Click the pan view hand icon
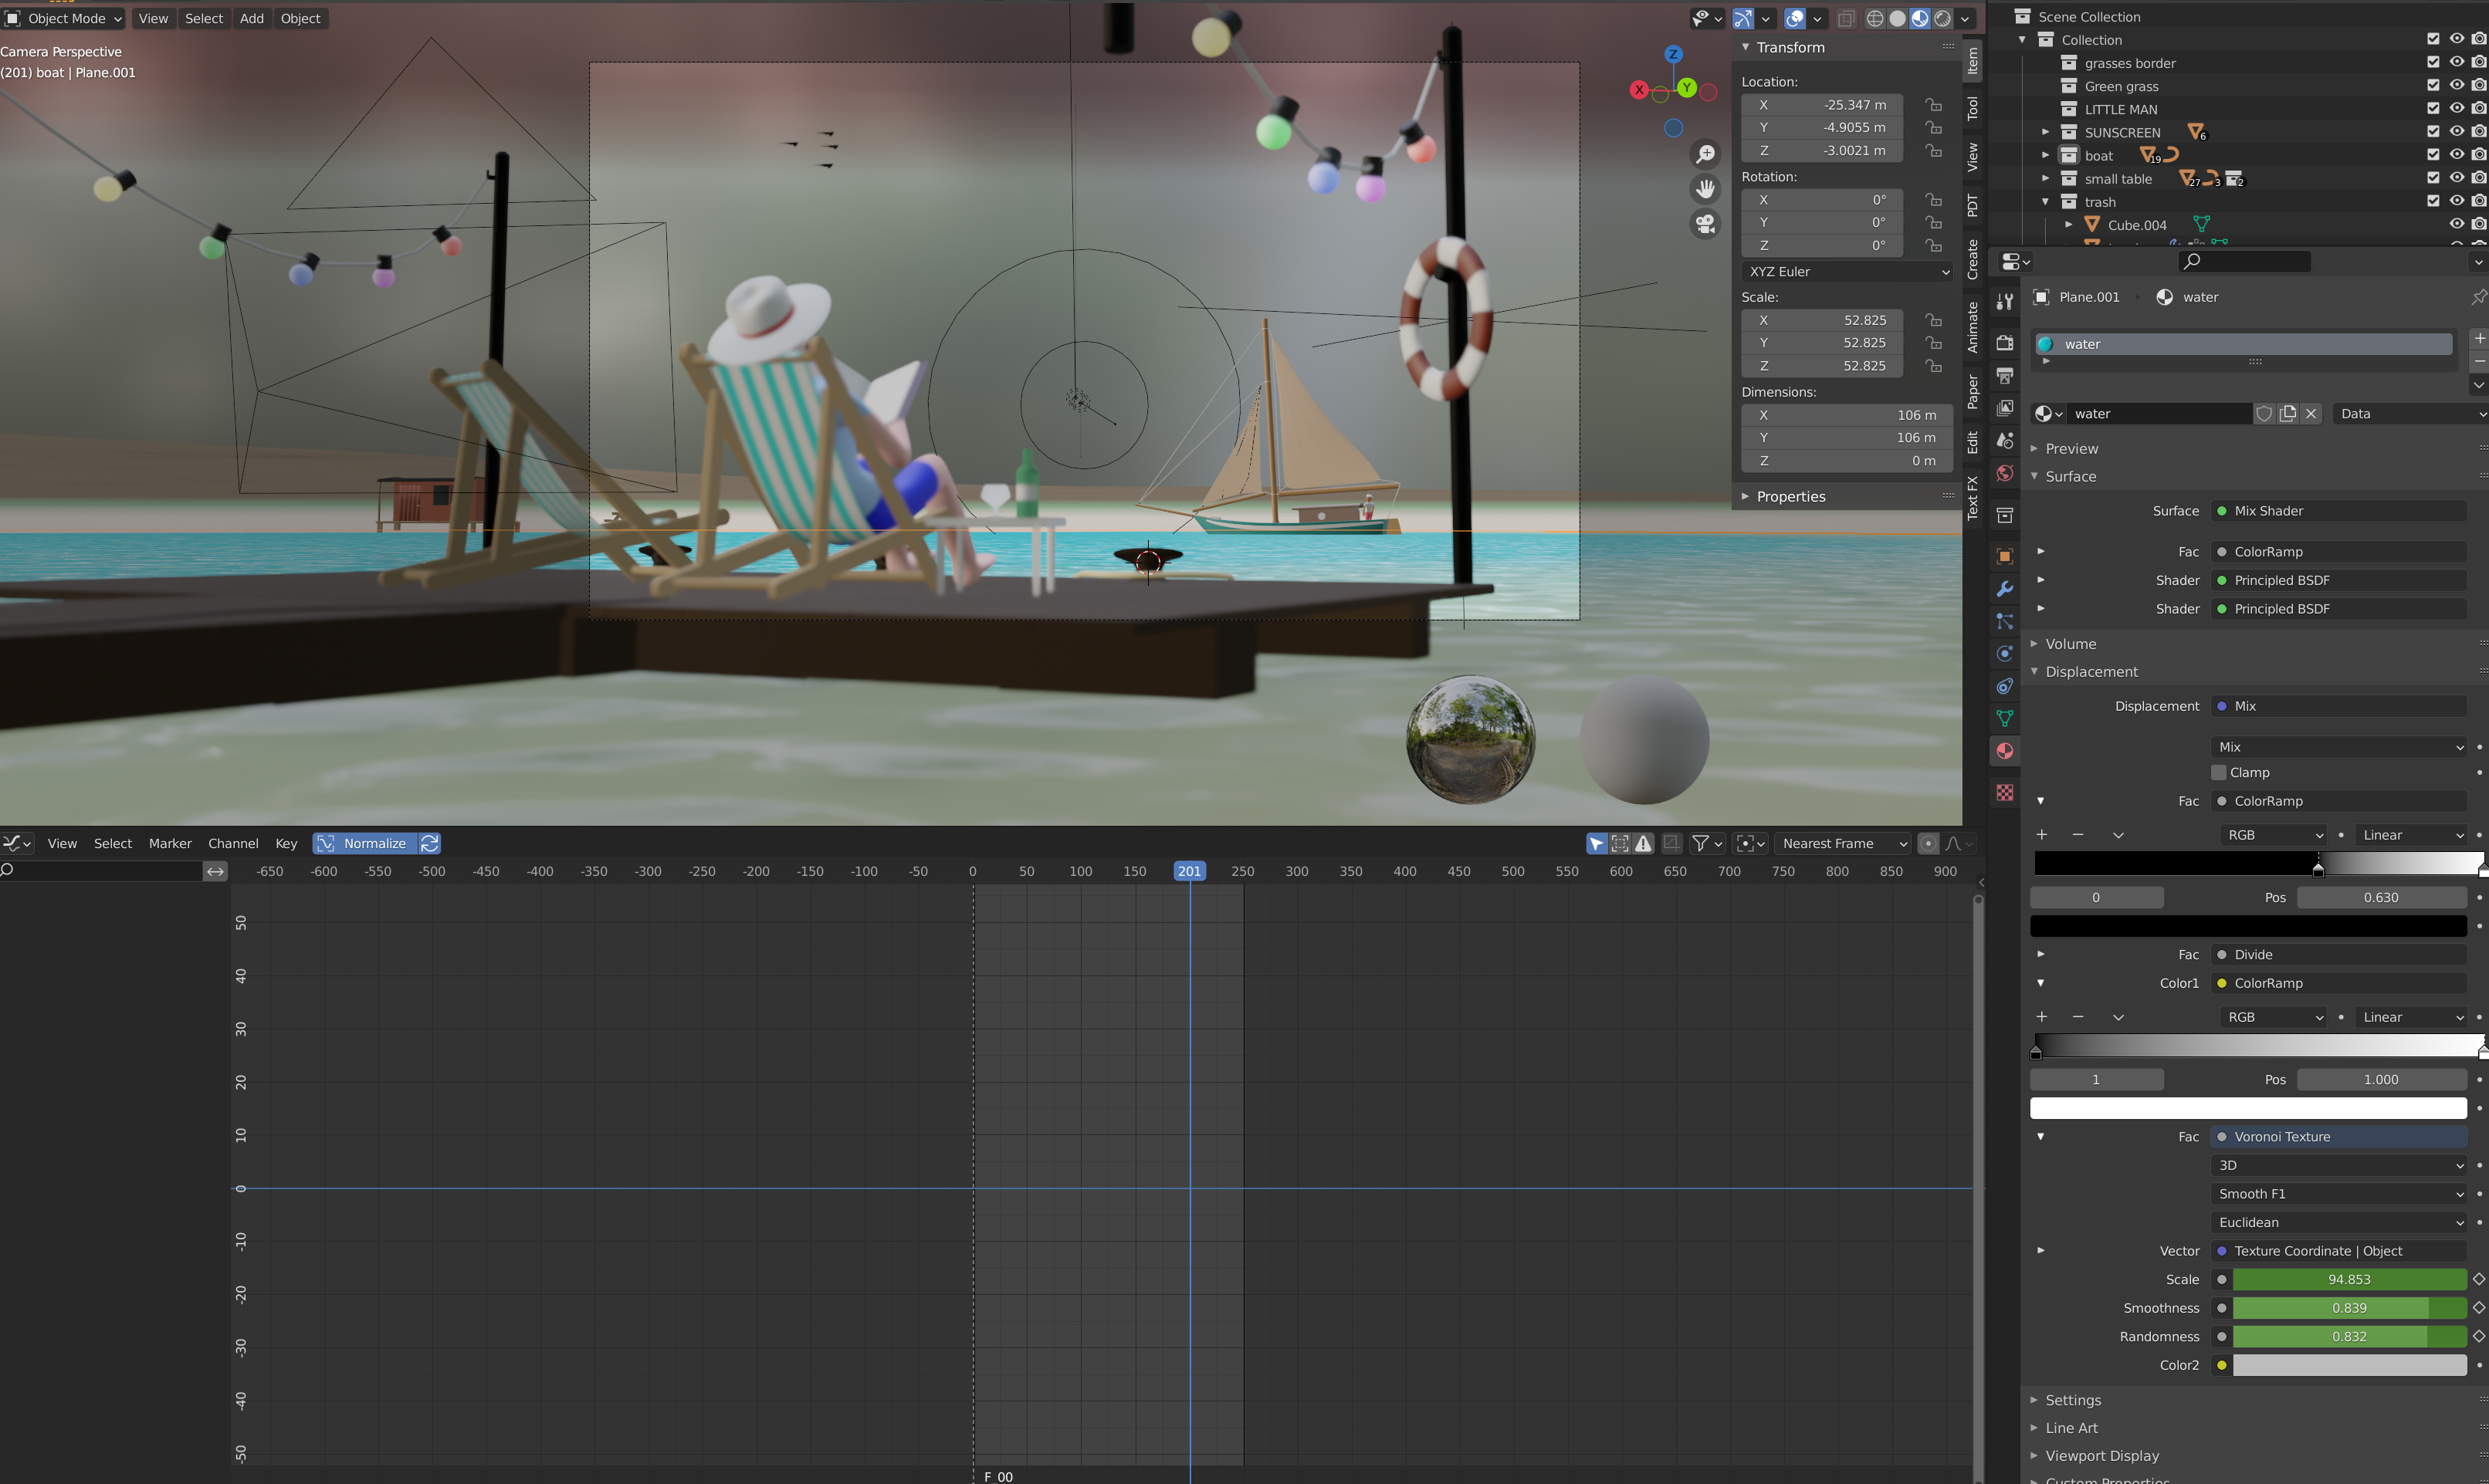The width and height of the screenshot is (2489, 1484). pos(1705,188)
